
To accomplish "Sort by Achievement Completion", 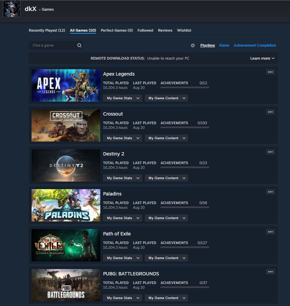I will [255, 45].
